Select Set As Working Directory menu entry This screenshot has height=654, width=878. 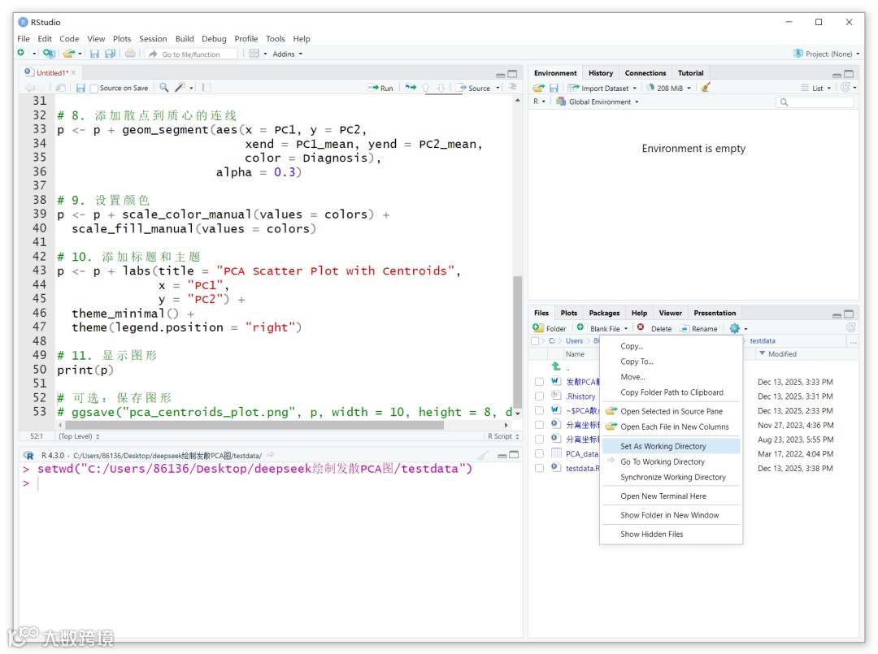coord(663,446)
